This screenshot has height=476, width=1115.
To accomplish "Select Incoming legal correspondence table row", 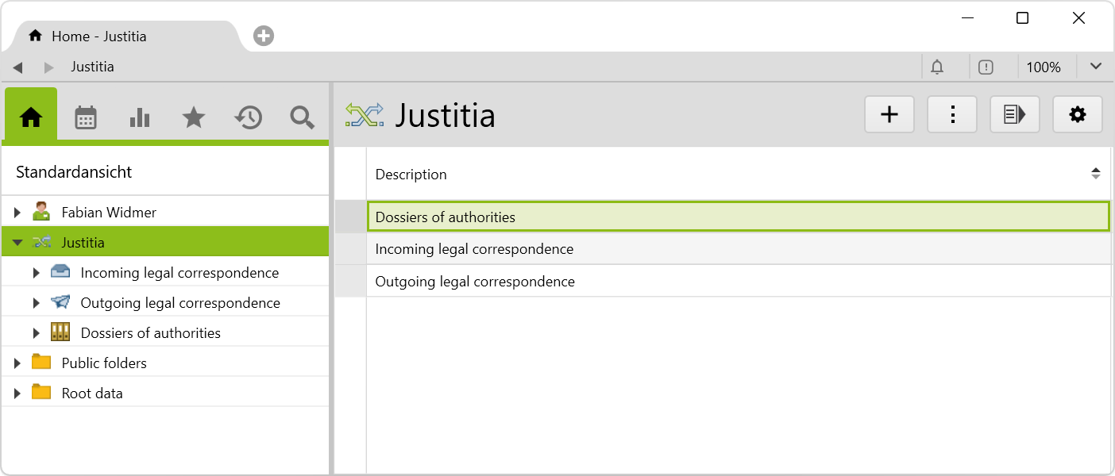I will click(474, 249).
